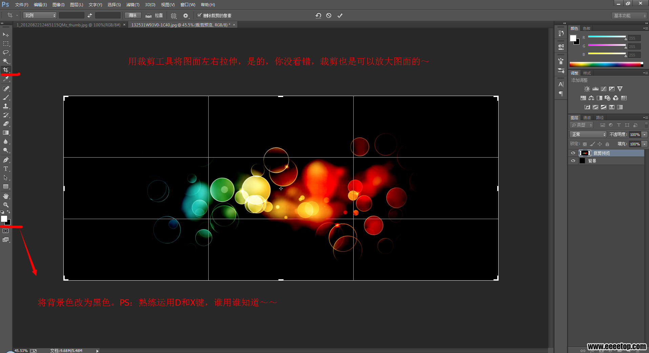The image size is (649, 353).
Task: Open crop overlay grid options
Action: (x=174, y=16)
